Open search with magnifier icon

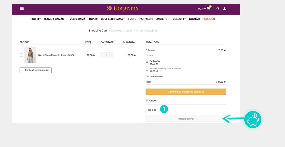click(218, 9)
